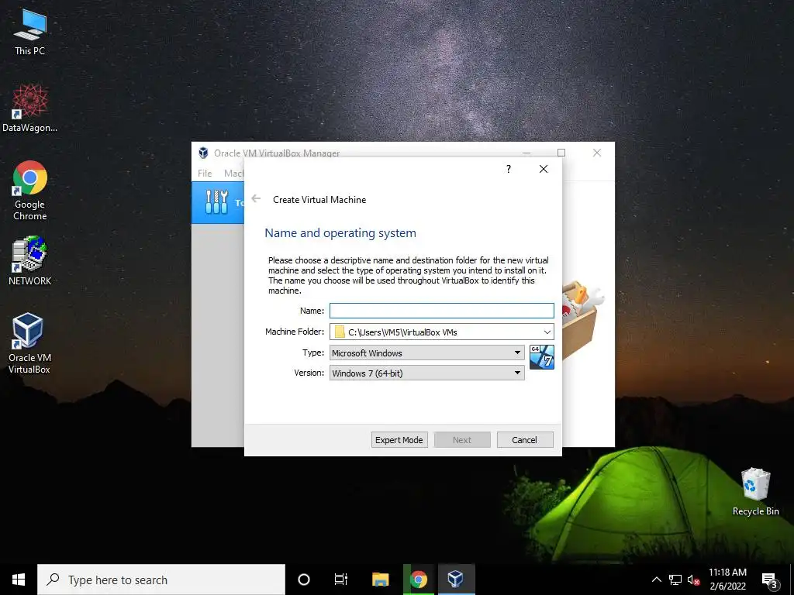794x595 pixels.
Task: Click the Create Virtual Machine title text
Action: pos(319,199)
